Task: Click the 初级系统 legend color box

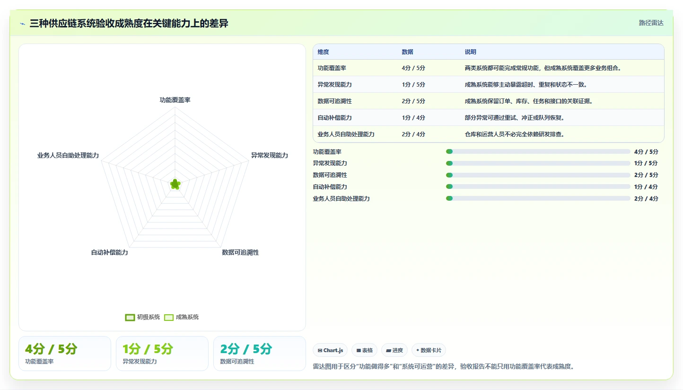Action: click(130, 317)
